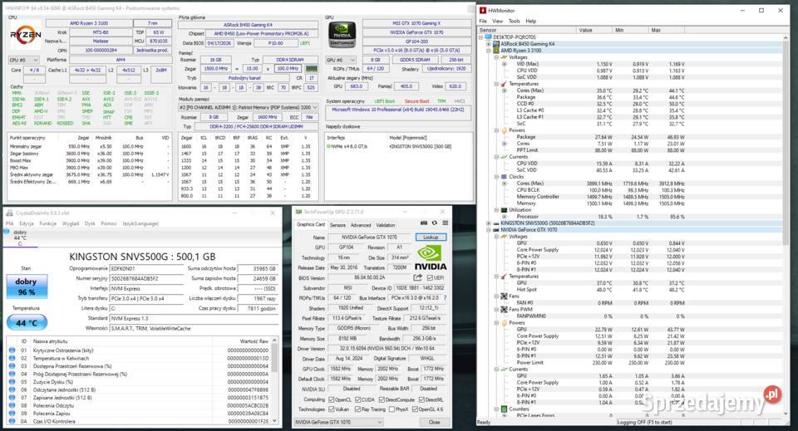Screen dimensions: 798x431
Task: Click Voltages icon under AMD Ryzen 3 3100
Action: (504, 57)
